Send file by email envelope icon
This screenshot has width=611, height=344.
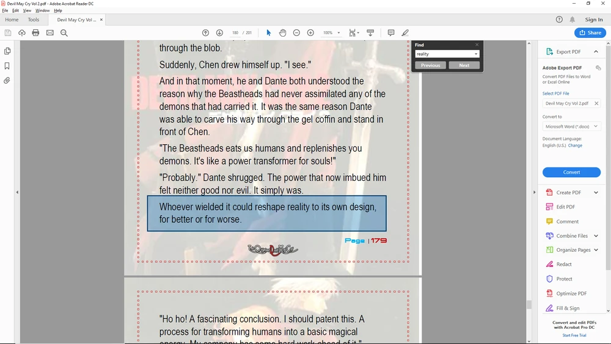[50, 33]
